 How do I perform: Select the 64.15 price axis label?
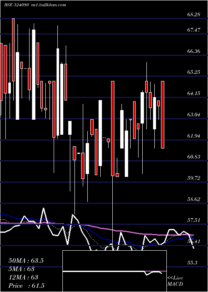[194, 93]
